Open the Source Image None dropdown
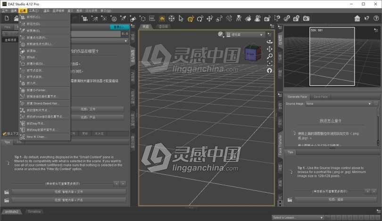This screenshot has height=221, width=382. point(339,104)
